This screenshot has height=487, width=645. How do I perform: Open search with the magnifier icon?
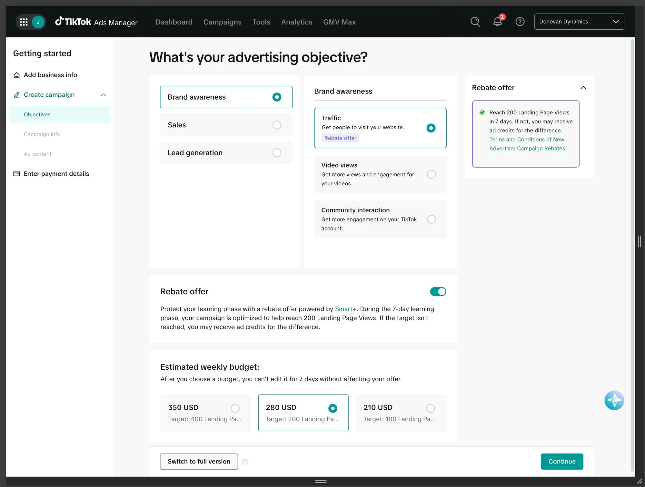475,22
